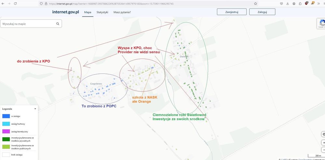
Task: Open extensions puzzle icon
Action: (300, 4)
